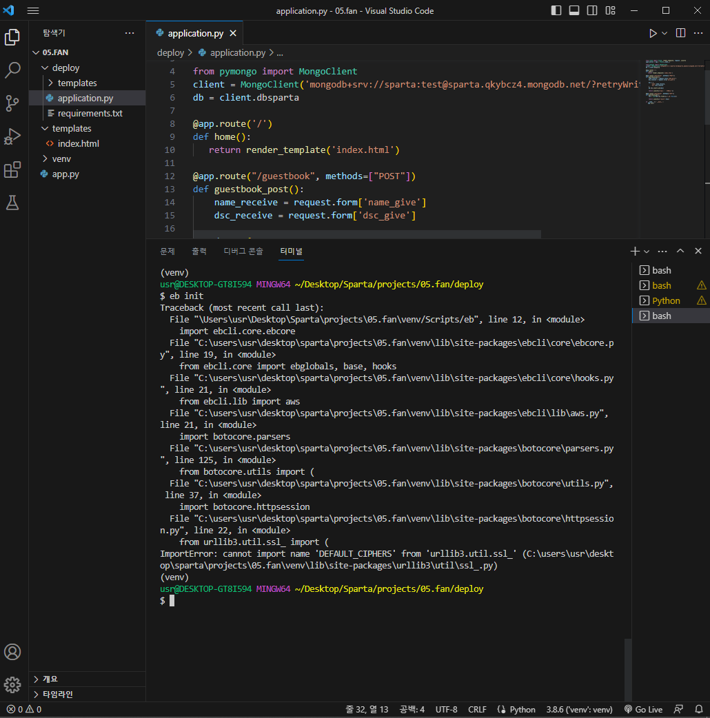Open Source Control view
The image size is (710, 718).
pyautogui.click(x=12, y=103)
